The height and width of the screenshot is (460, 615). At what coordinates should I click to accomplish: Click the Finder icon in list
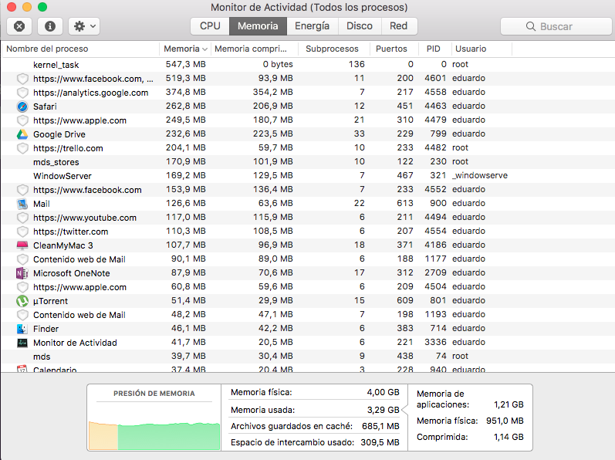(x=22, y=329)
